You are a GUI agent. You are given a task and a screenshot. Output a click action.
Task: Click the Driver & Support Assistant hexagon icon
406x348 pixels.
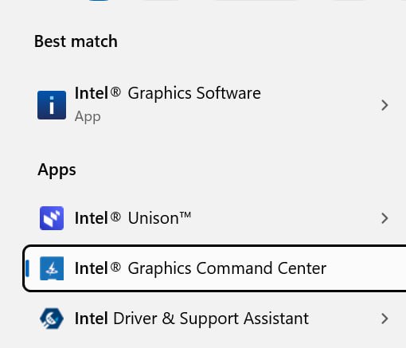(x=52, y=319)
